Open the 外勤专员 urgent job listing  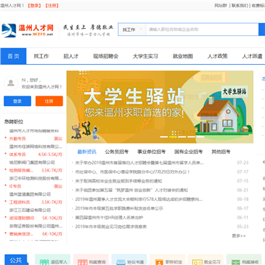18,138
